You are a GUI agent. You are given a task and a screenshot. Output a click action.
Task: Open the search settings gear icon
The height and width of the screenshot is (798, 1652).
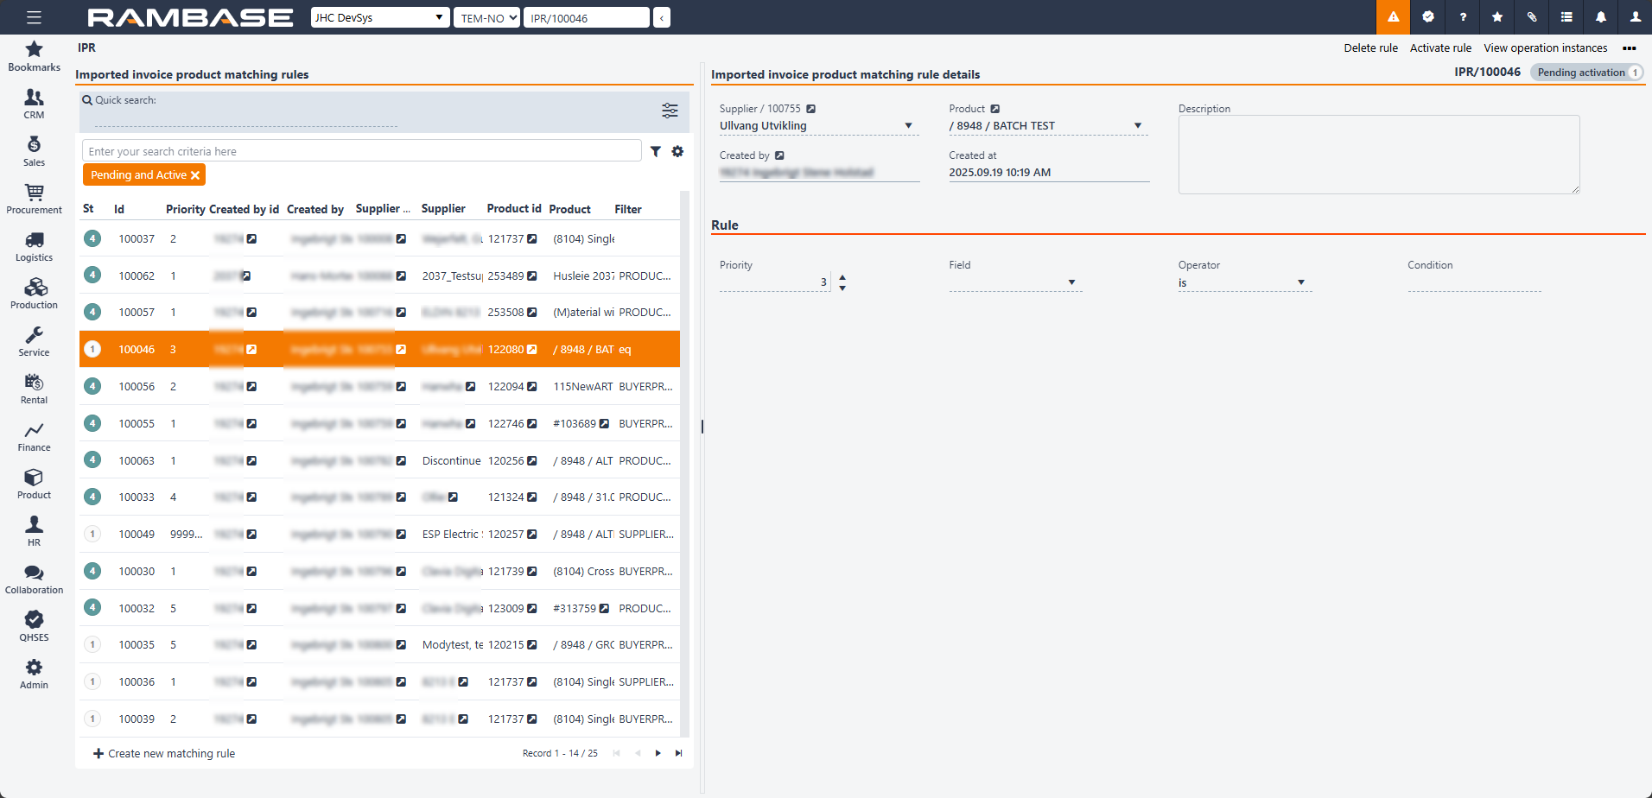[677, 151]
